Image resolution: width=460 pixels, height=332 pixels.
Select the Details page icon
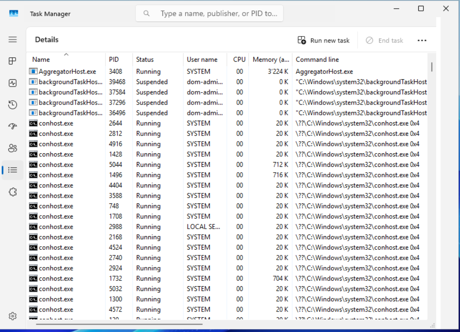pos(12,170)
